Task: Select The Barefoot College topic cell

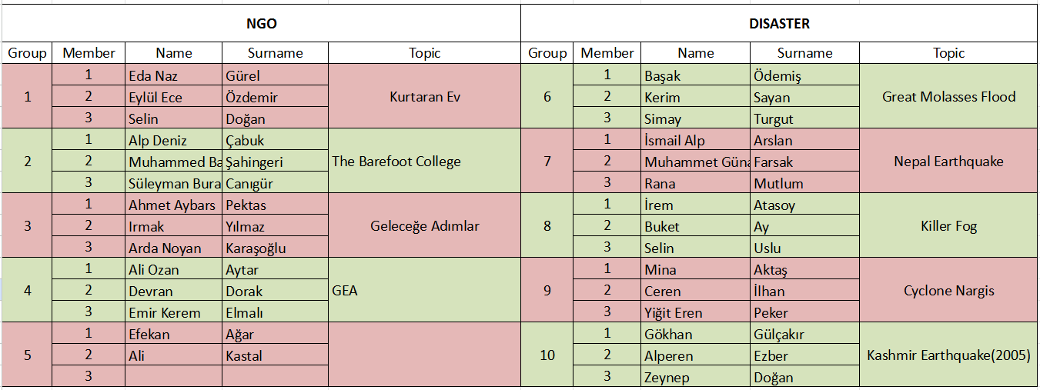Action: 425,162
